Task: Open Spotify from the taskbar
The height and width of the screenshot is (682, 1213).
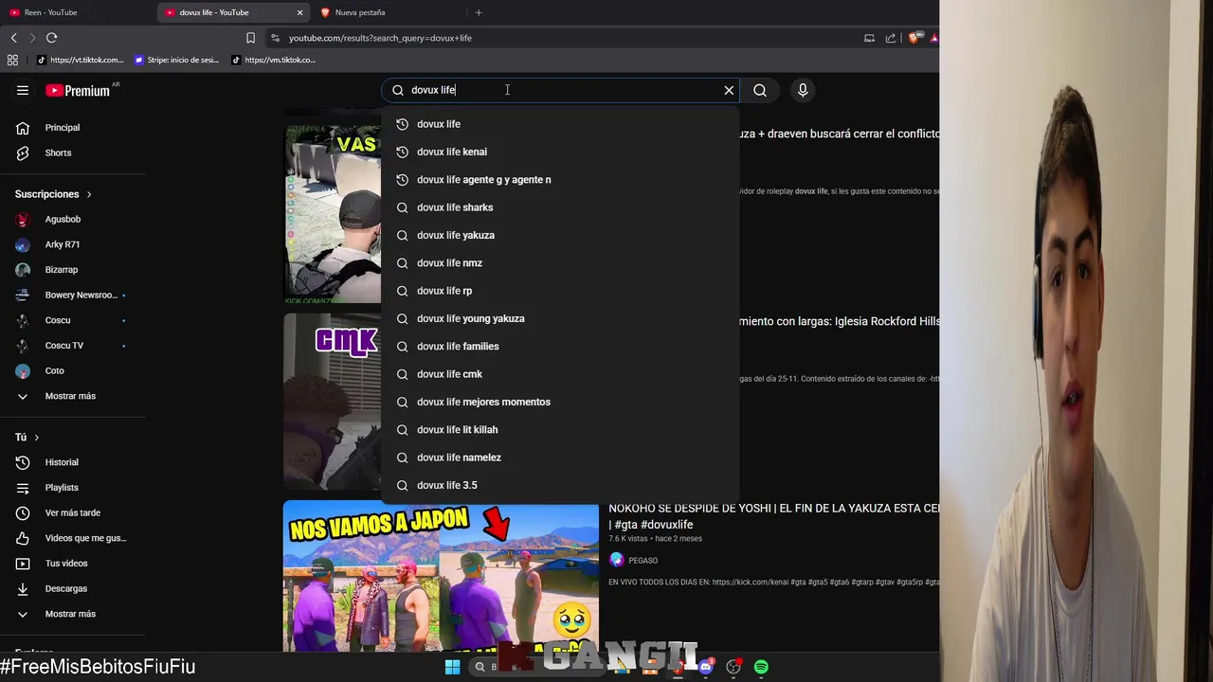Action: [x=761, y=667]
